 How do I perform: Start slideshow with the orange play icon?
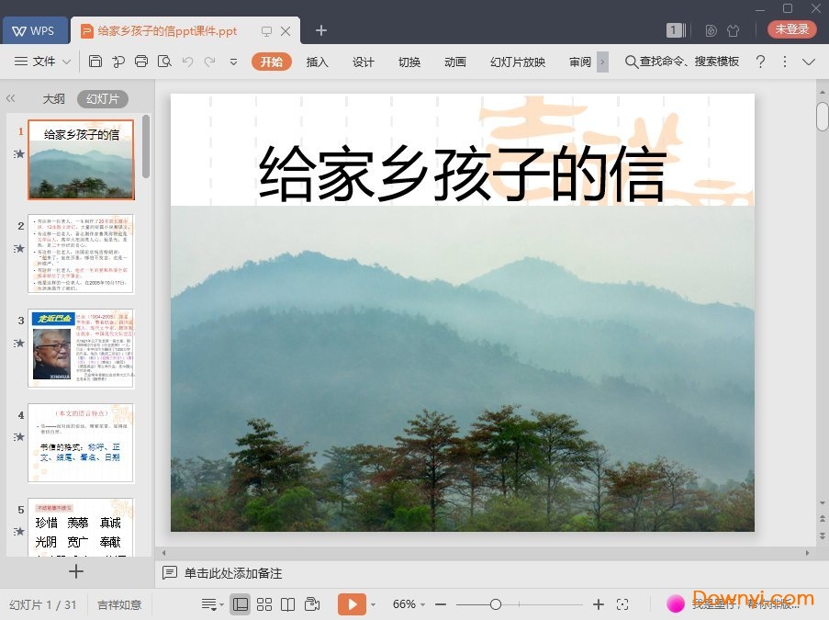[x=352, y=603]
